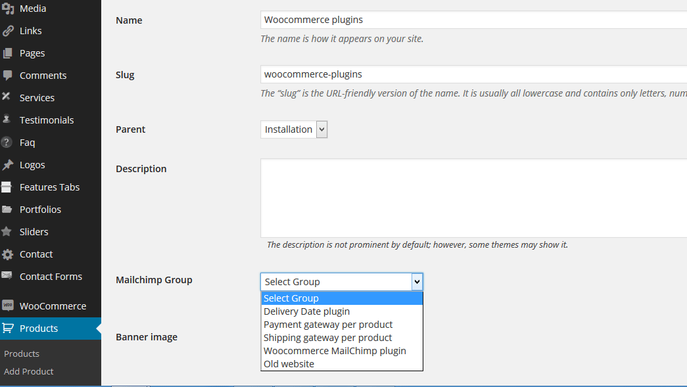Click the Sliders star icon
This screenshot has height=387, width=687.
[x=7, y=232]
